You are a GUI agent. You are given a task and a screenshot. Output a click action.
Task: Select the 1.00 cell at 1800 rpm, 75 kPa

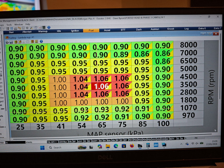click(x=122, y=101)
